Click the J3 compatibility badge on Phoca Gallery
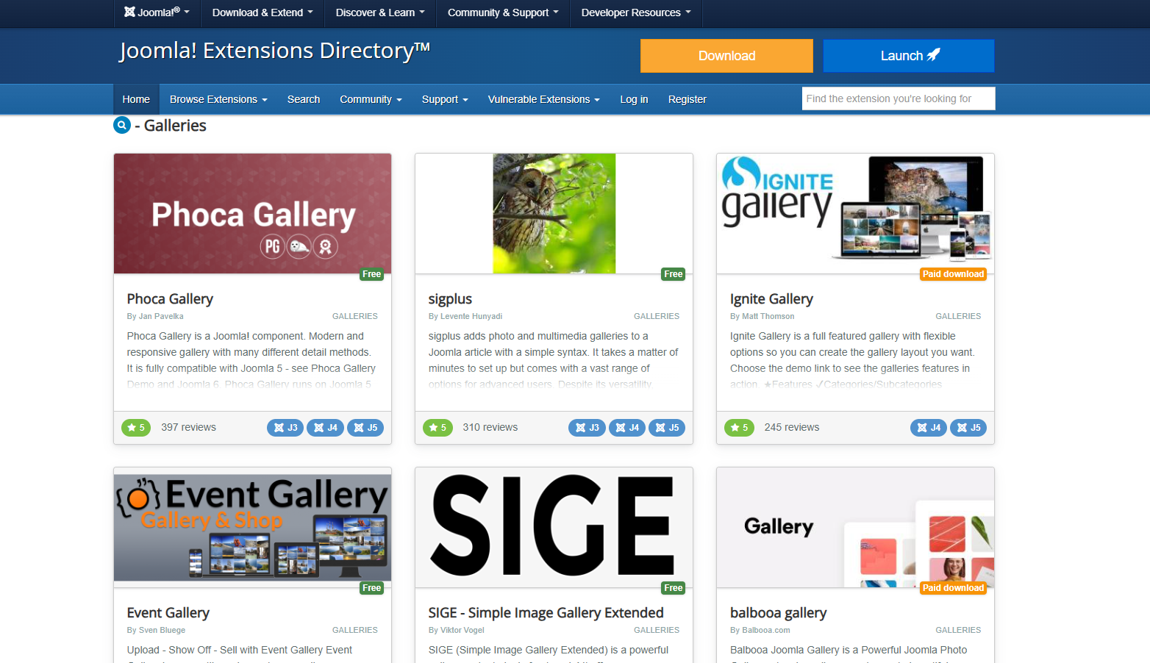Viewport: 1150px width, 663px height. click(285, 428)
